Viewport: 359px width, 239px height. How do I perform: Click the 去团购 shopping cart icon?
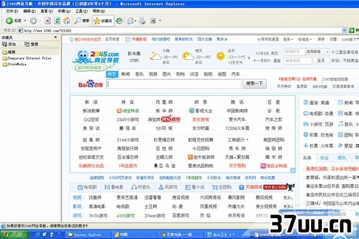pos(215,187)
